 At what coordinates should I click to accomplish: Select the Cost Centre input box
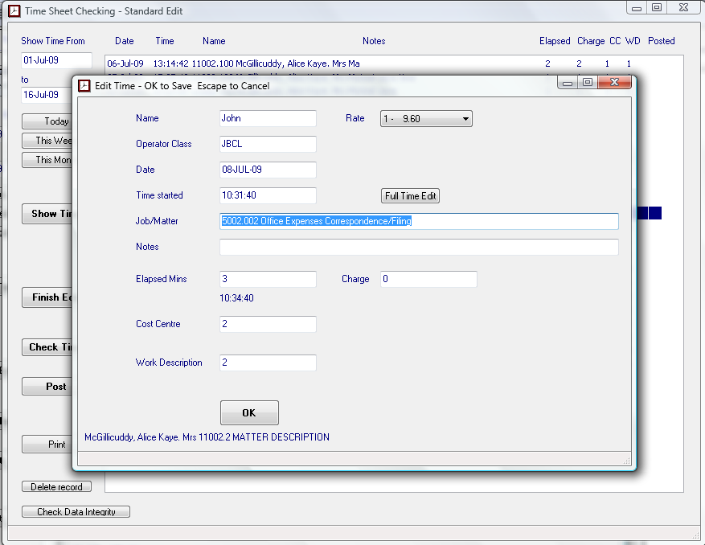(x=268, y=324)
